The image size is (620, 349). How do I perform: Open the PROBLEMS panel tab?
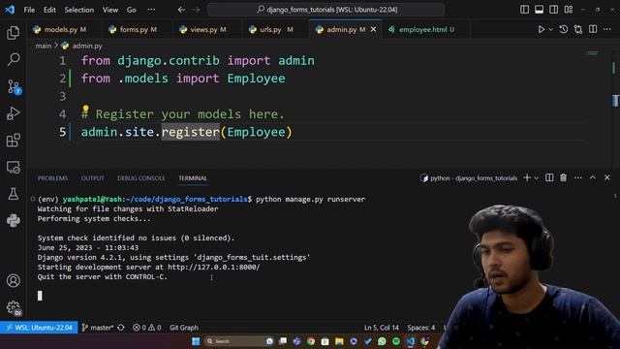point(52,178)
